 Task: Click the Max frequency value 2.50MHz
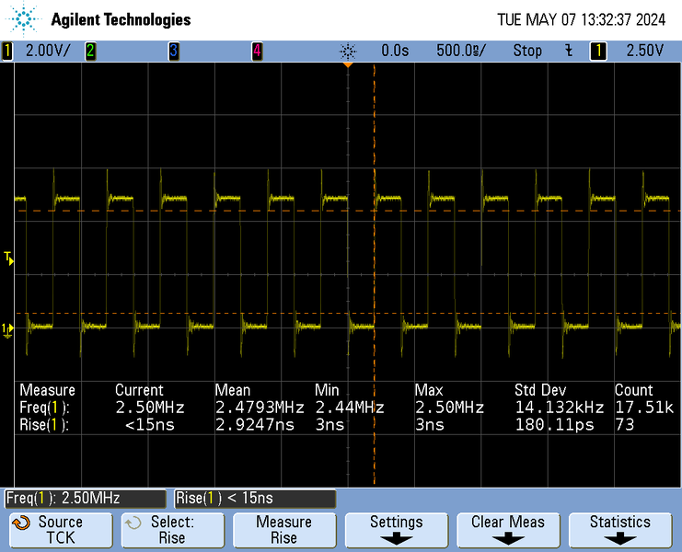[x=449, y=408]
